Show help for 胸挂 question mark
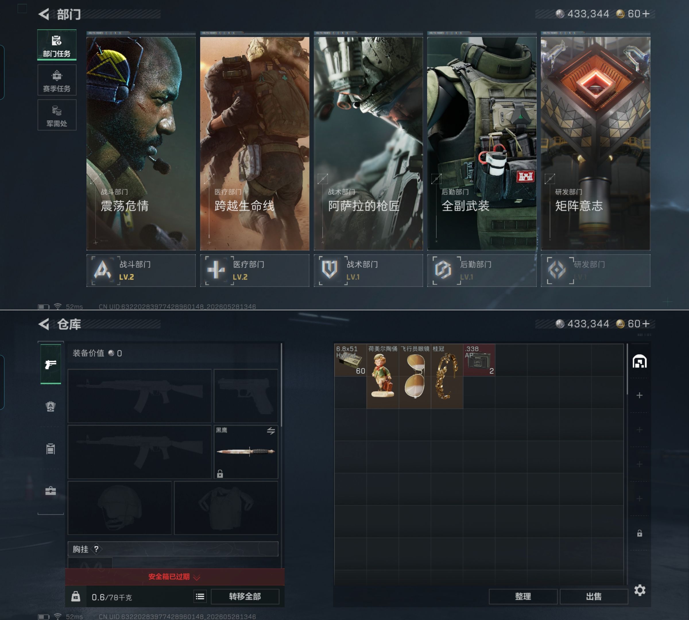 point(96,549)
